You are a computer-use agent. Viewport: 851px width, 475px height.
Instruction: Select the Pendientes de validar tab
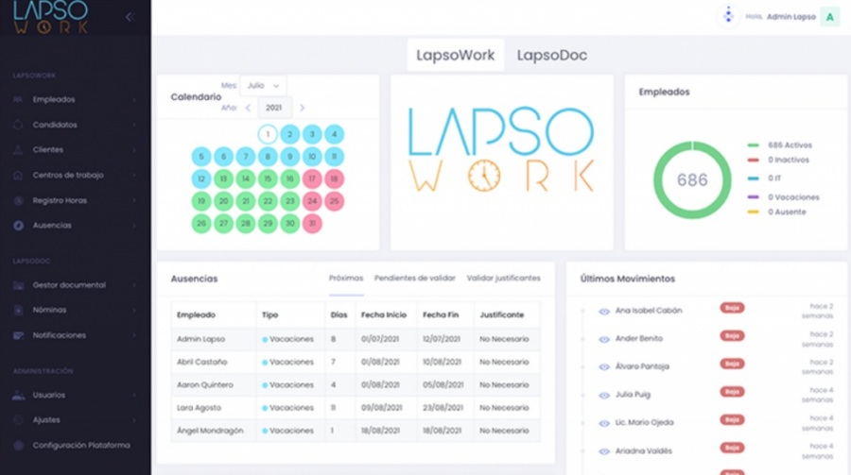pos(415,279)
